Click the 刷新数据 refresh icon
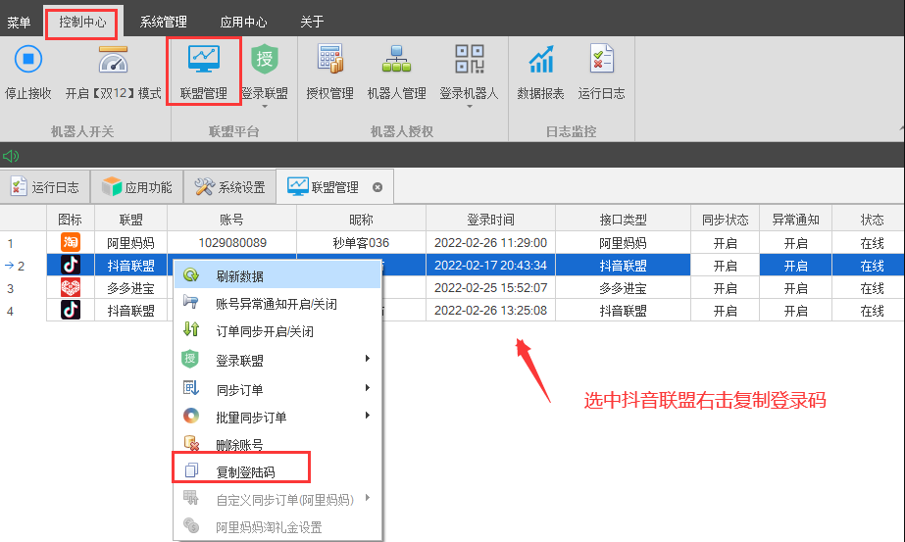The width and height of the screenshot is (905, 542). (x=191, y=275)
